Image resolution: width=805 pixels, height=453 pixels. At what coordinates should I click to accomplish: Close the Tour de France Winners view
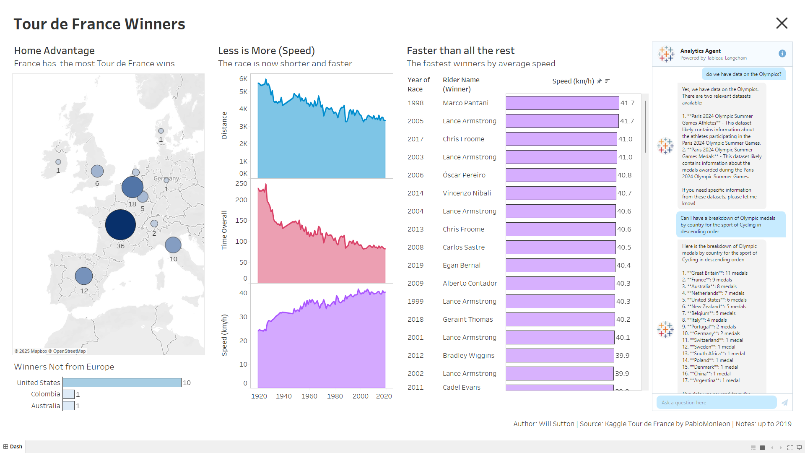(782, 23)
